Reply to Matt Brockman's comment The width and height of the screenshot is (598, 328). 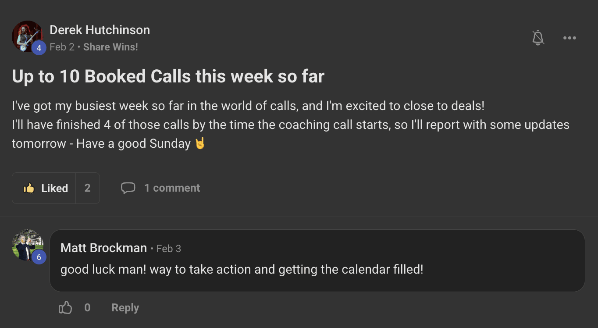pyautogui.click(x=125, y=308)
